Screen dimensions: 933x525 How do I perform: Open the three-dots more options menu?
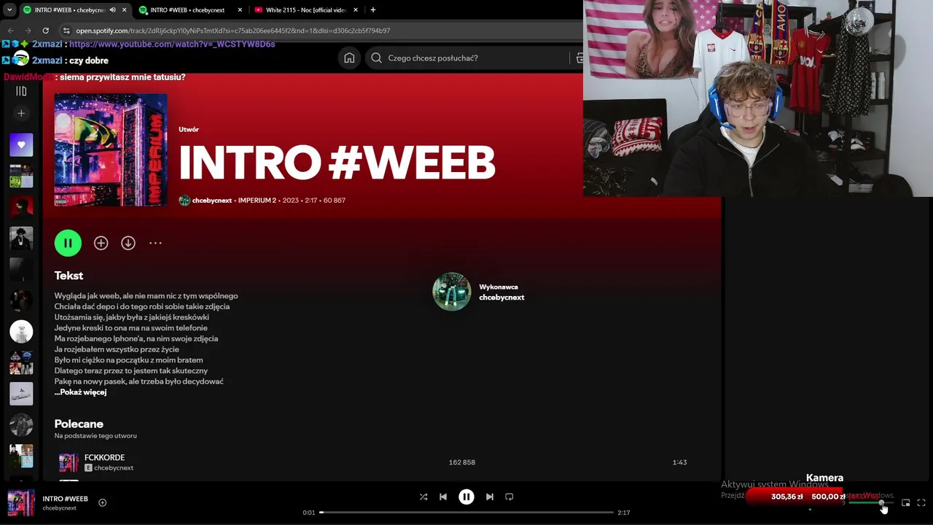155,243
